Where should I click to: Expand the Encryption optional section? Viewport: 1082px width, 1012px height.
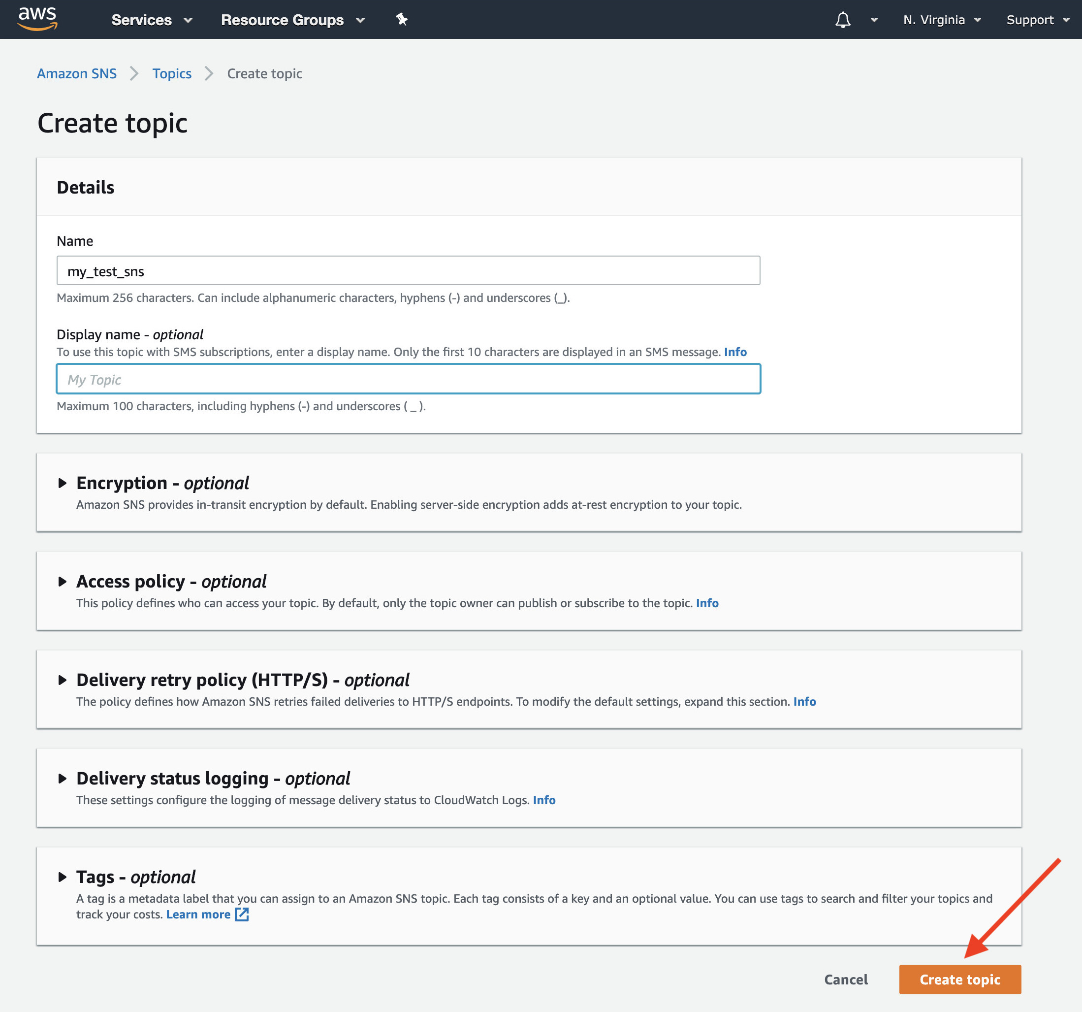tap(63, 483)
